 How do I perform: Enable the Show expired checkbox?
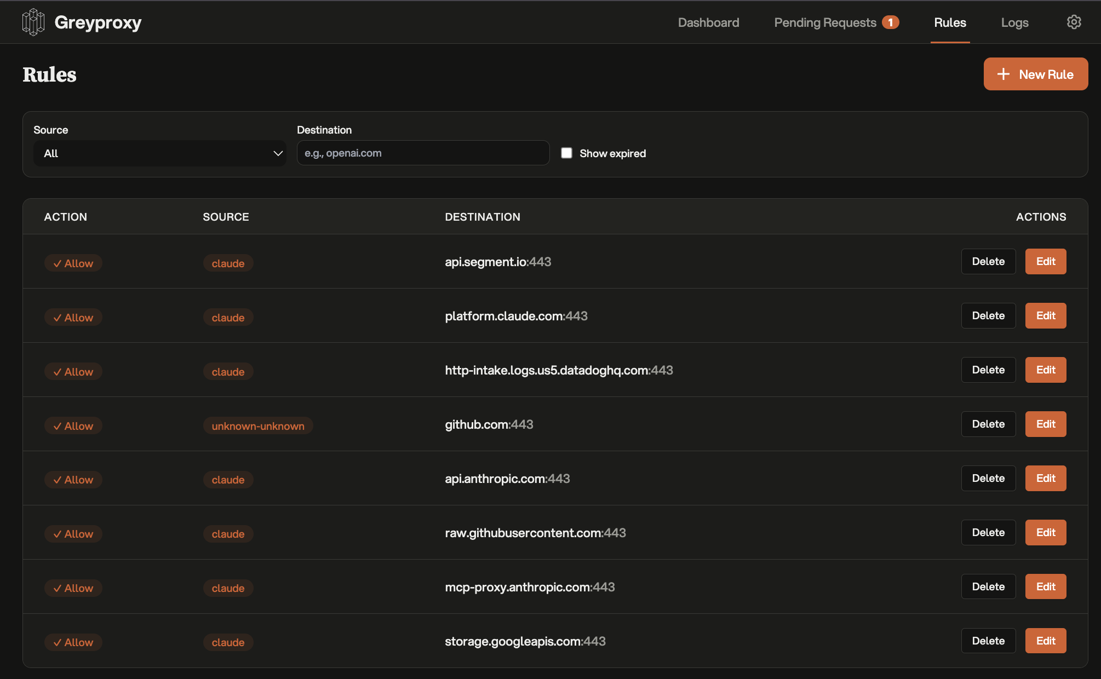[567, 153]
